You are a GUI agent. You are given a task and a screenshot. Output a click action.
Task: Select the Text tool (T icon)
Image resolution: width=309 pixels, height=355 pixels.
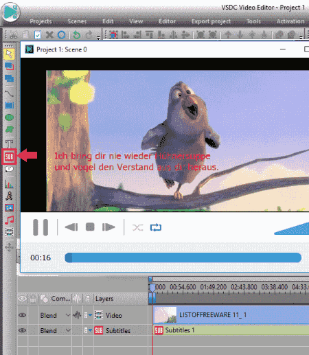click(9, 144)
